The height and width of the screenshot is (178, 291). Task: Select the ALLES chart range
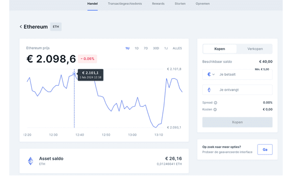click(x=177, y=48)
